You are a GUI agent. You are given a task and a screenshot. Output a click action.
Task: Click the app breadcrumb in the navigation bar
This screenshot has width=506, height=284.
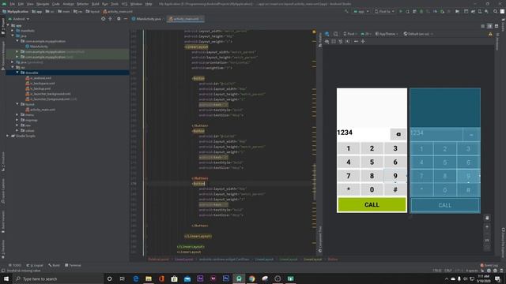coord(37,11)
